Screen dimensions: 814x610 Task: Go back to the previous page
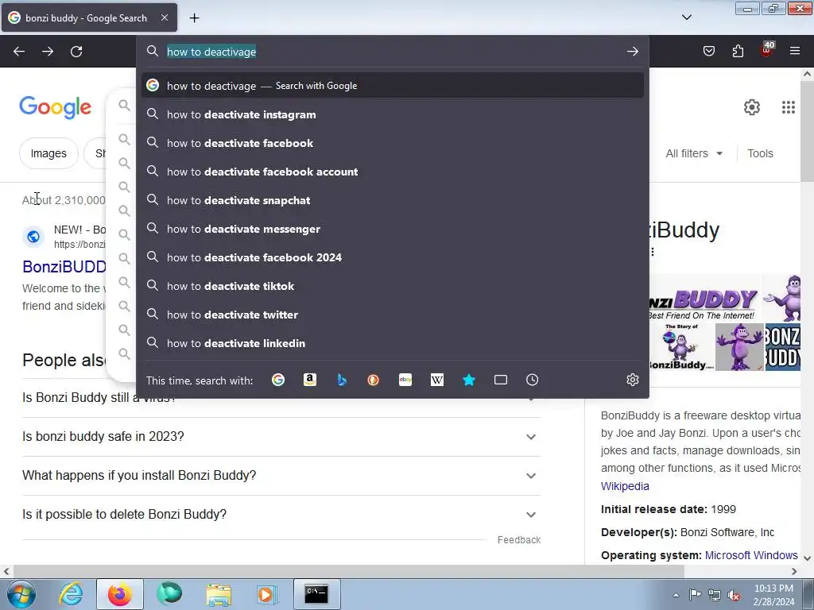19,52
